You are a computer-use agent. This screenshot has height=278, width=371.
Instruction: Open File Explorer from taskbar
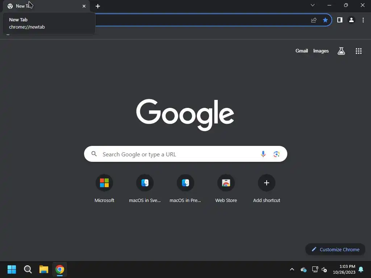[44, 269]
